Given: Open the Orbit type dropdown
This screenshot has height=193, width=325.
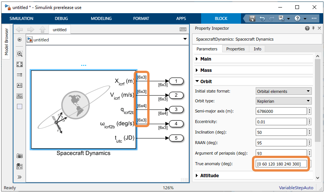Looking at the screenshot, I should pos(284,101).
